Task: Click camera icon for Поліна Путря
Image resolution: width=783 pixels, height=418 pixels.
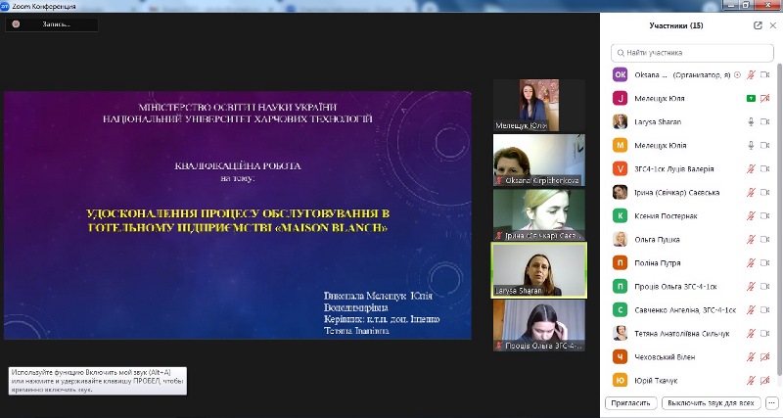Action: (x=764, y=262)
